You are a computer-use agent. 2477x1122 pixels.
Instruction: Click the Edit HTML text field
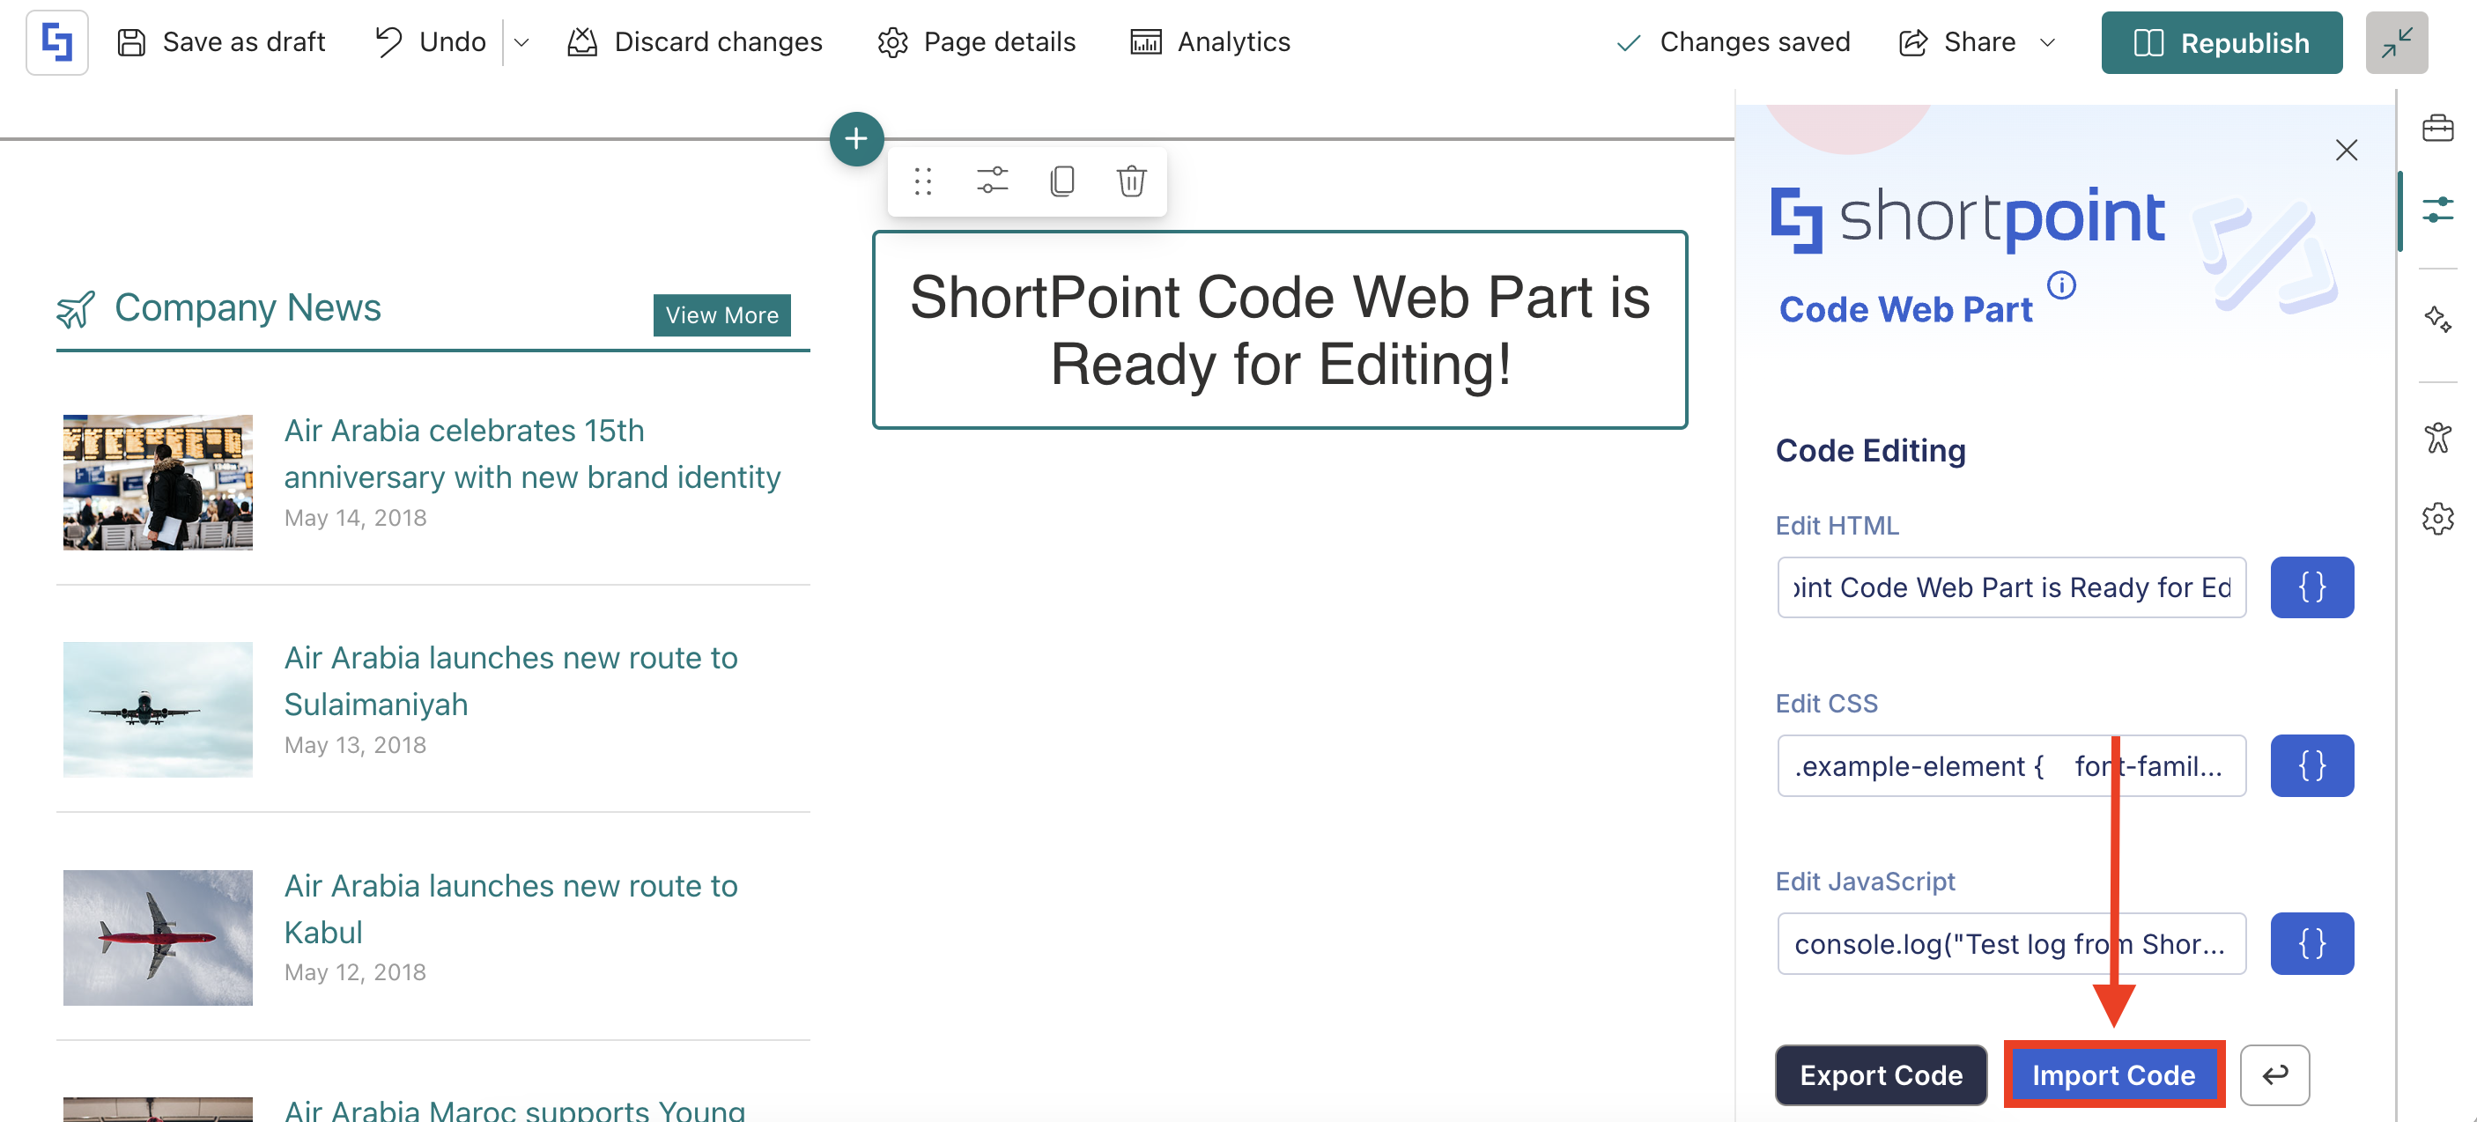2011,587
